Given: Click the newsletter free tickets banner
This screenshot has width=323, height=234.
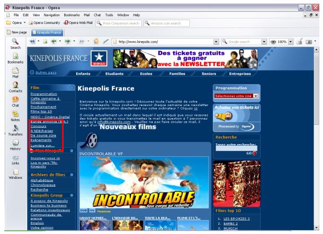Looking at the screenshot, I should 185,58.
